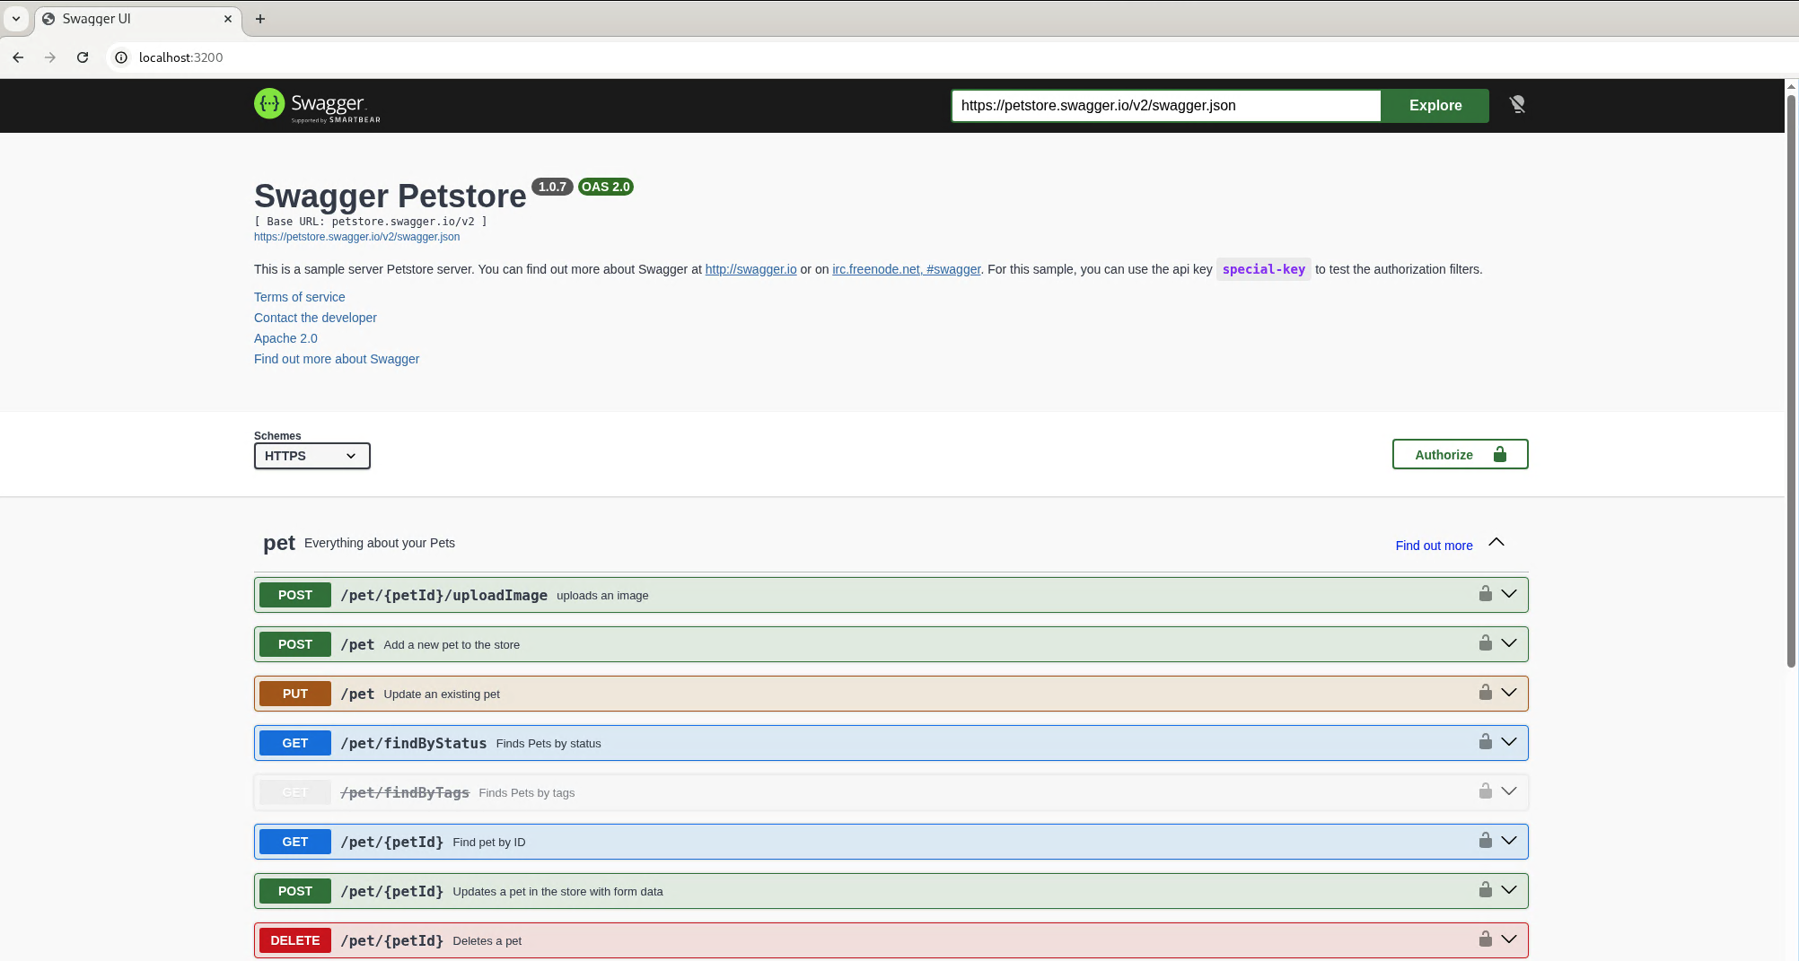Click lock icon on deprecated /pet/findByTags row

click(x=1486, y=791)
